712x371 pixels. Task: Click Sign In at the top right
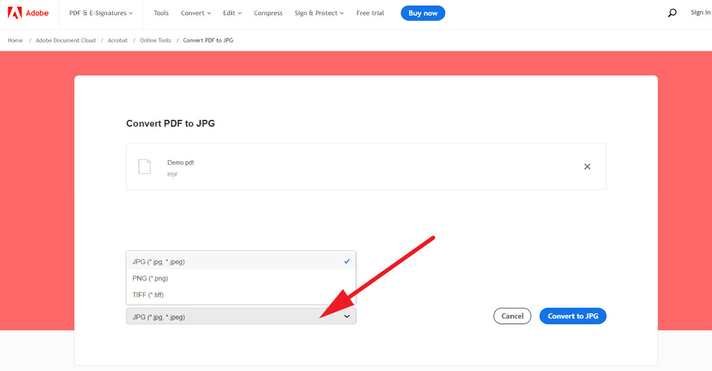[700, 12]
